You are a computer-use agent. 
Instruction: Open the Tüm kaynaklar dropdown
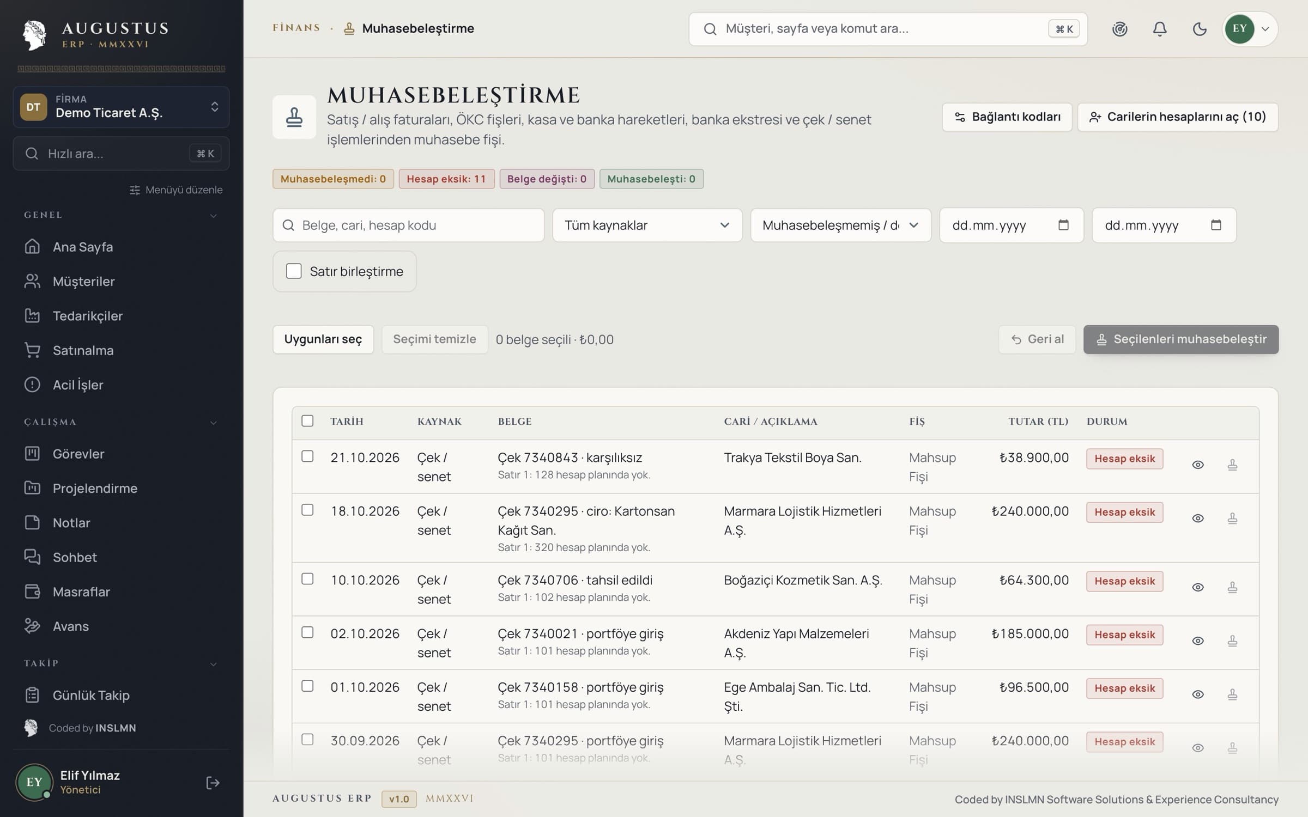tap(647, 225)
